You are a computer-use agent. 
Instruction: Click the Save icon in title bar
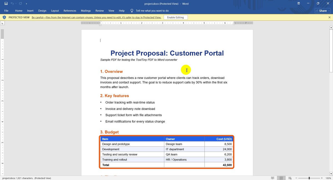[6, 4]
